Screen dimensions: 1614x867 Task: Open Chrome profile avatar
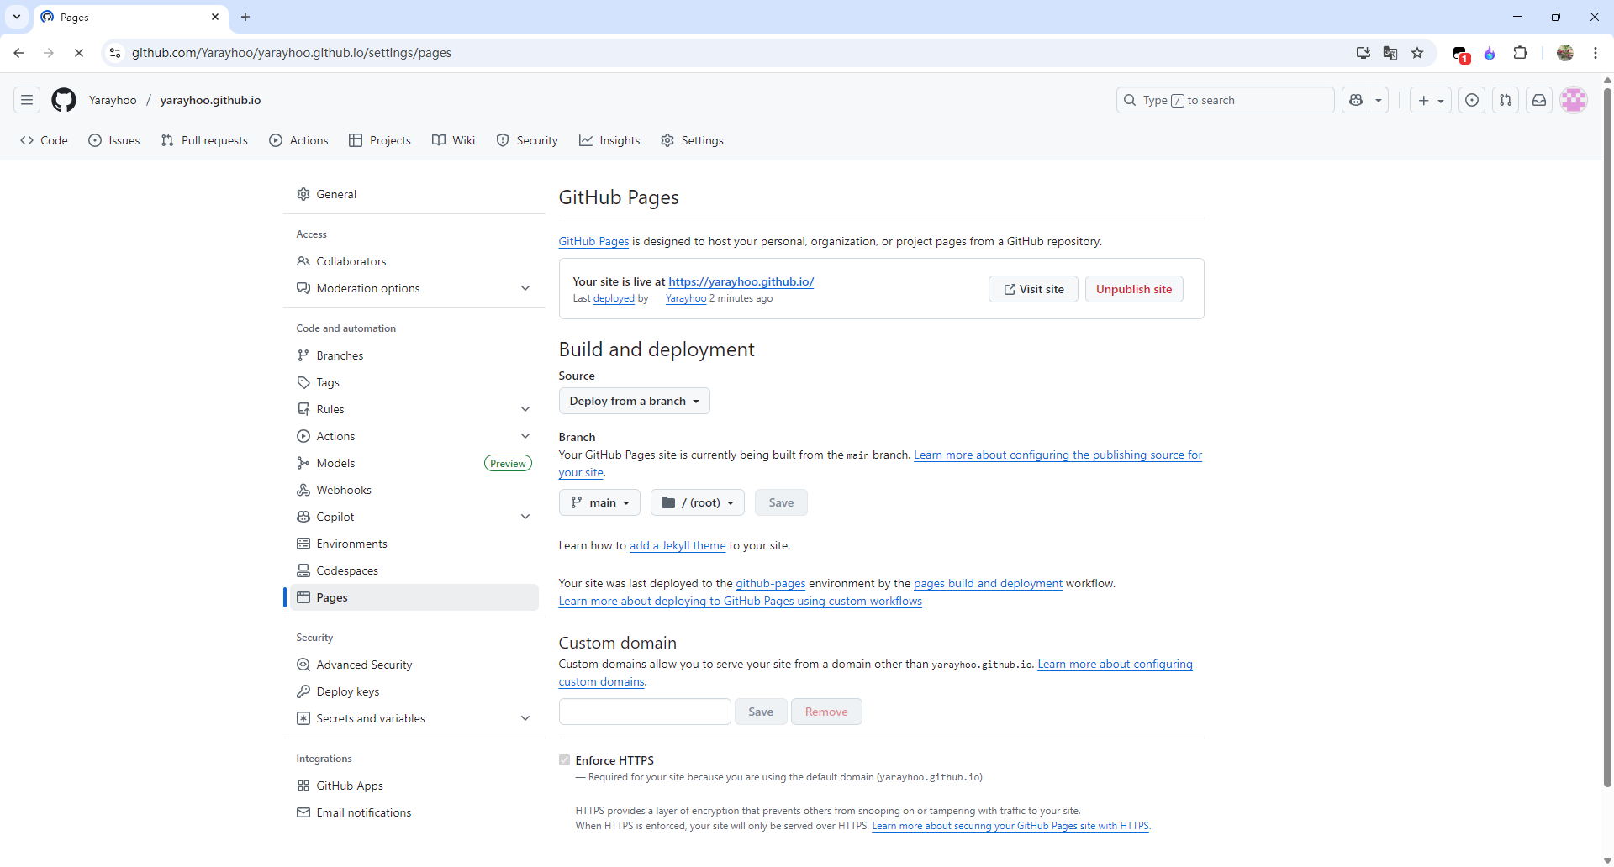(x=1565, y=53)
